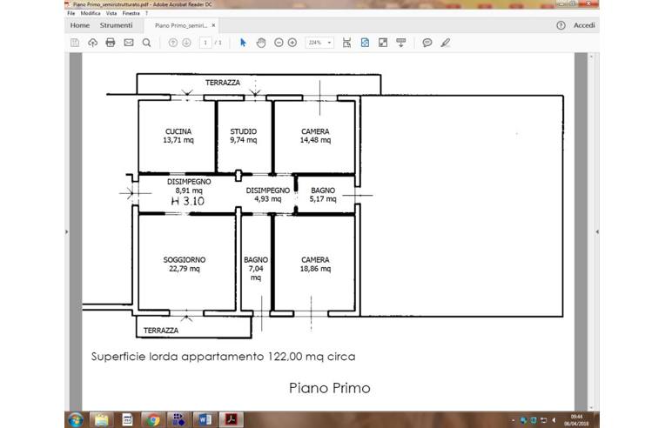Go to the Home tab
665x428 pixels.
[80, 25]
